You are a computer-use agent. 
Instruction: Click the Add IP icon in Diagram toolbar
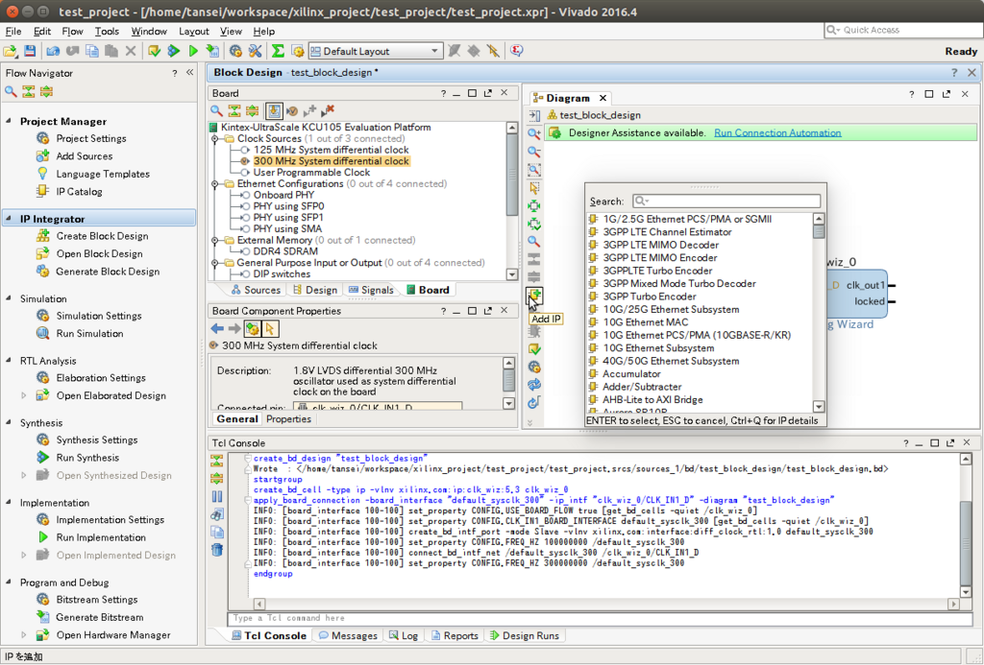coord(534,295)
